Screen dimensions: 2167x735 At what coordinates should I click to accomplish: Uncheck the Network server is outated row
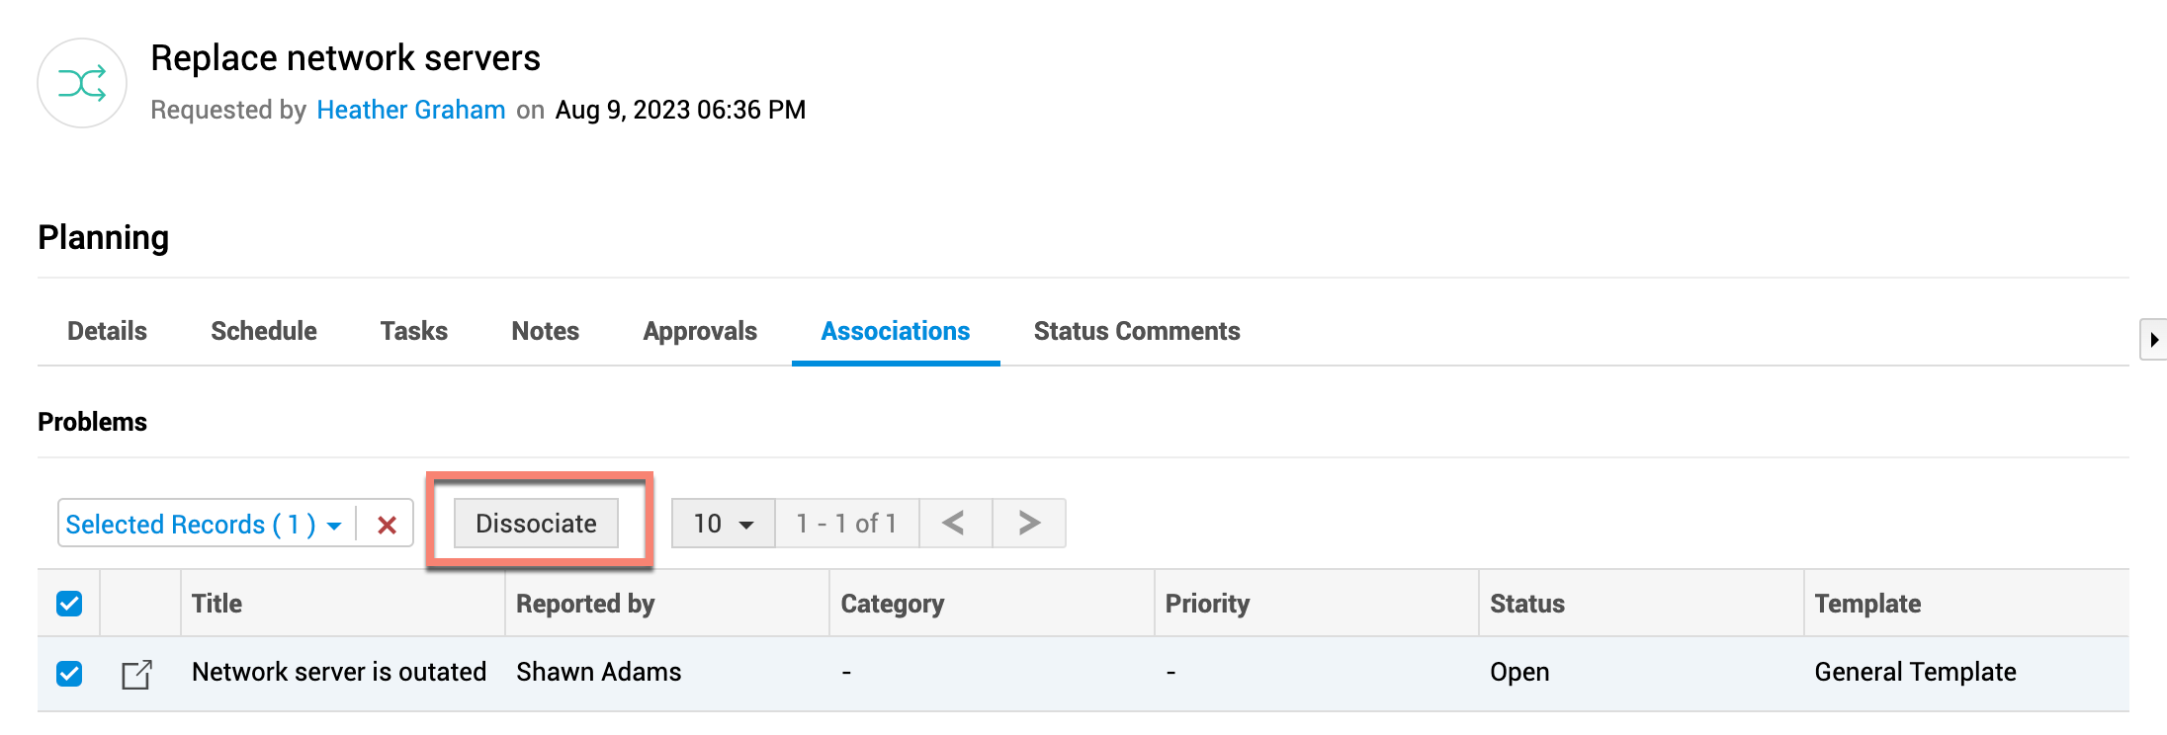coord(69,674)
